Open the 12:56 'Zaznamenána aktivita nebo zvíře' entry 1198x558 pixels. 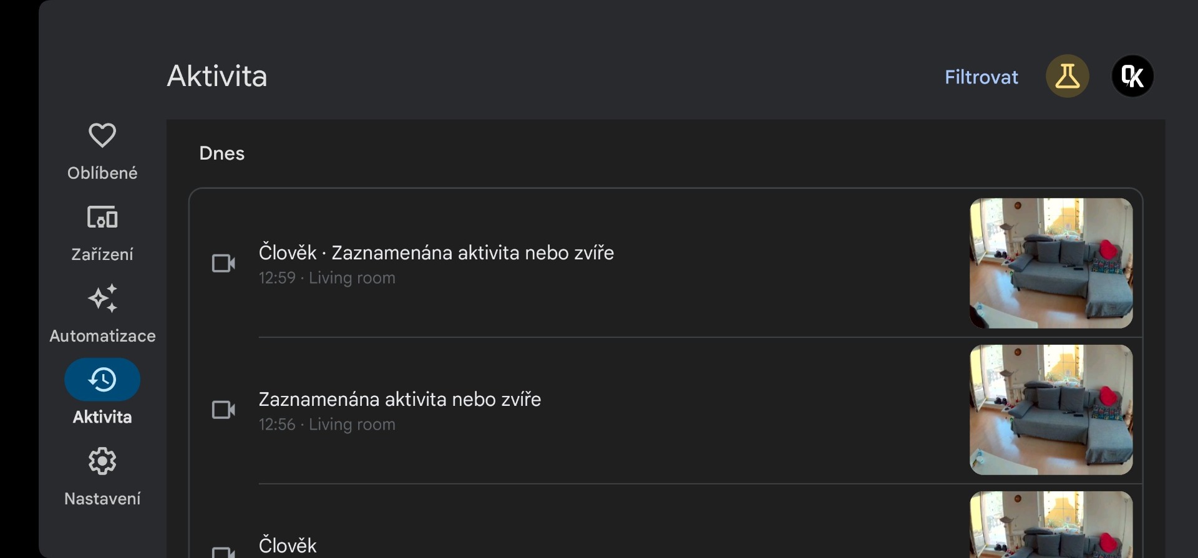pyautogui.click(x=399, y=400)
